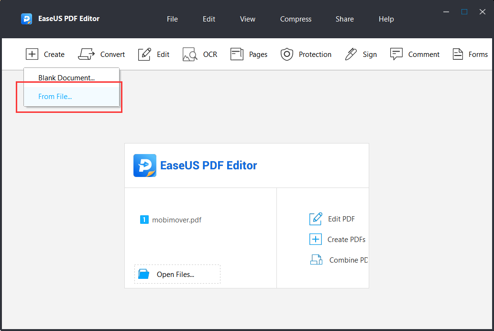Choose From File in the Create menu

pyautogui.click(x=55, y=96)
